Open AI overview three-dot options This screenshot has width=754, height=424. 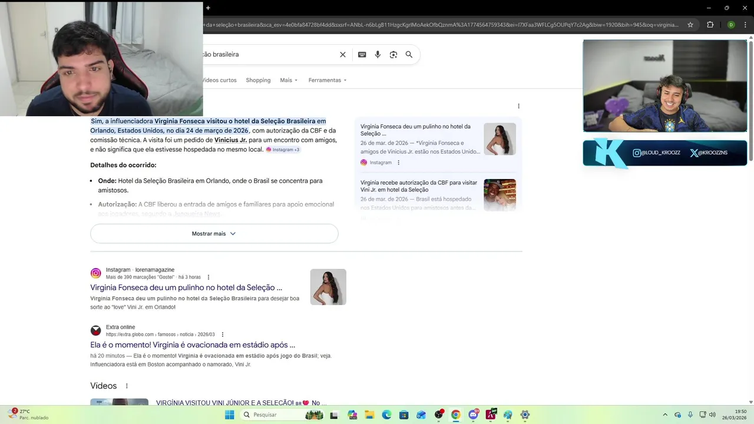coord(518,106)
